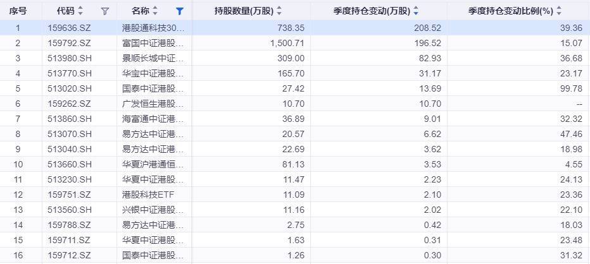Click the 名称 column header text
This screenshot has height=264, width=590.
click(x=141, y=11)
